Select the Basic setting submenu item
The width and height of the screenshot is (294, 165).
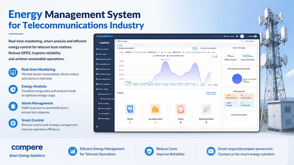[104, 104]
